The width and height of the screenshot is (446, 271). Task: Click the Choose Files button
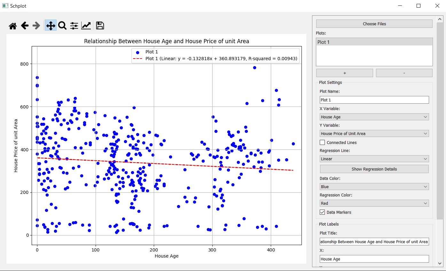click(374, 24)
